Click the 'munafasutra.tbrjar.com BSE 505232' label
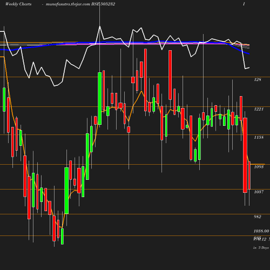 point(80,4)
